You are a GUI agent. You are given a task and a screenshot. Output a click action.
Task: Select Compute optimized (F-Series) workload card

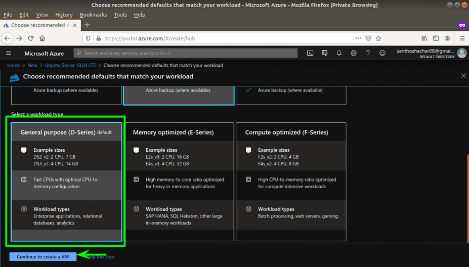[291, 182]
